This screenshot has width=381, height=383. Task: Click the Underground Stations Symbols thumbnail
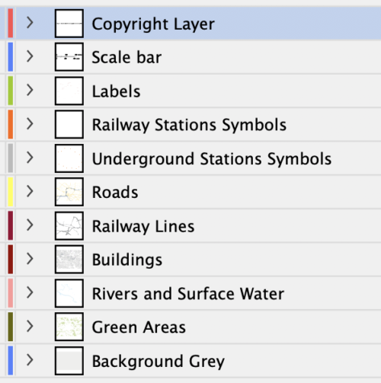coord(69,158)
